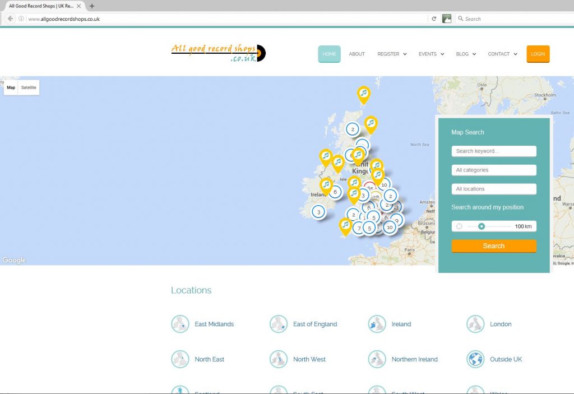This screenshot has height=394, width=574.
Task: Click the search magnifier icon in browser bar
Action: (x=461, y=18)
